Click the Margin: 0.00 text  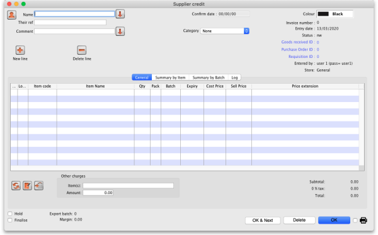coord(71,220)
